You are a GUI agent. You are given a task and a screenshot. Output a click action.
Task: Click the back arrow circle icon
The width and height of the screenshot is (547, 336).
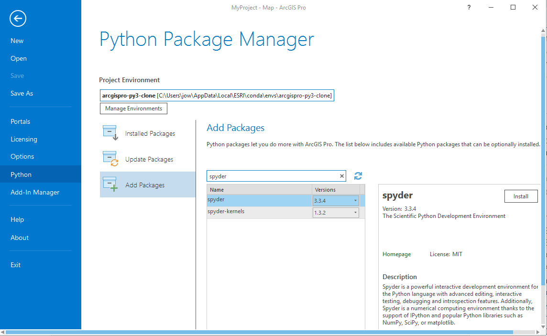click(x=18, y=19)
